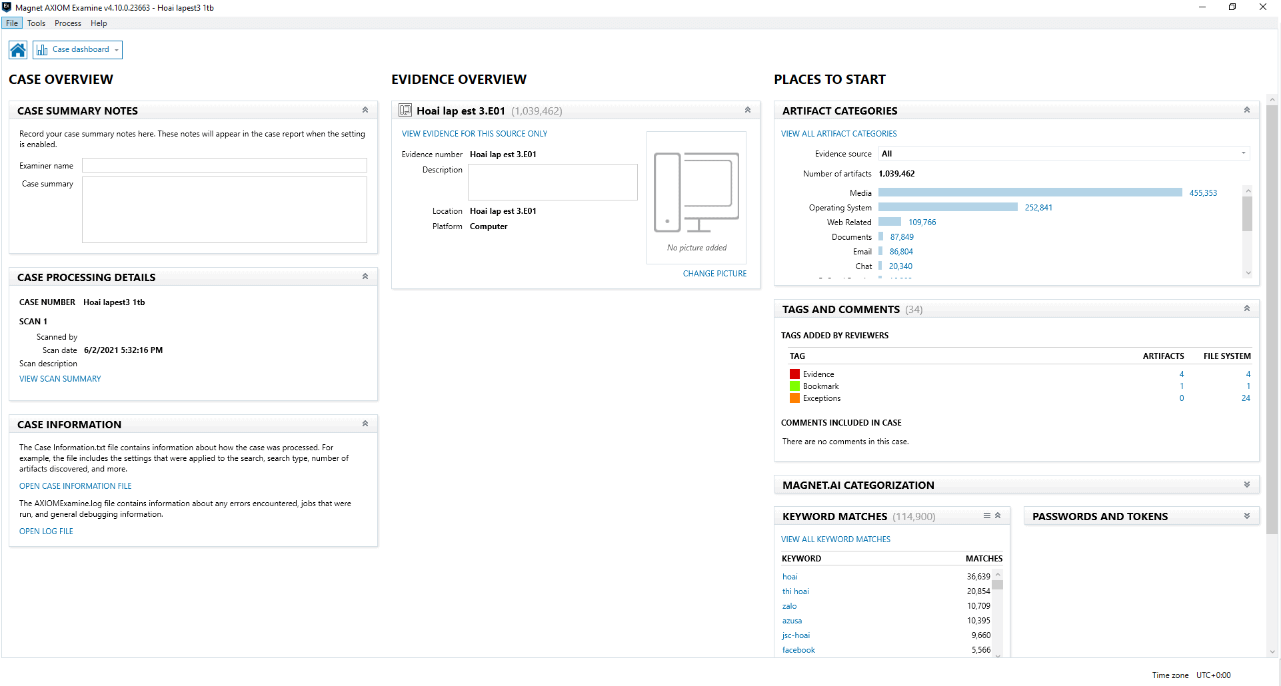Screen dimensions: 1281x686
Task: Click the Chat count 20,340
Action: point(900,266)
